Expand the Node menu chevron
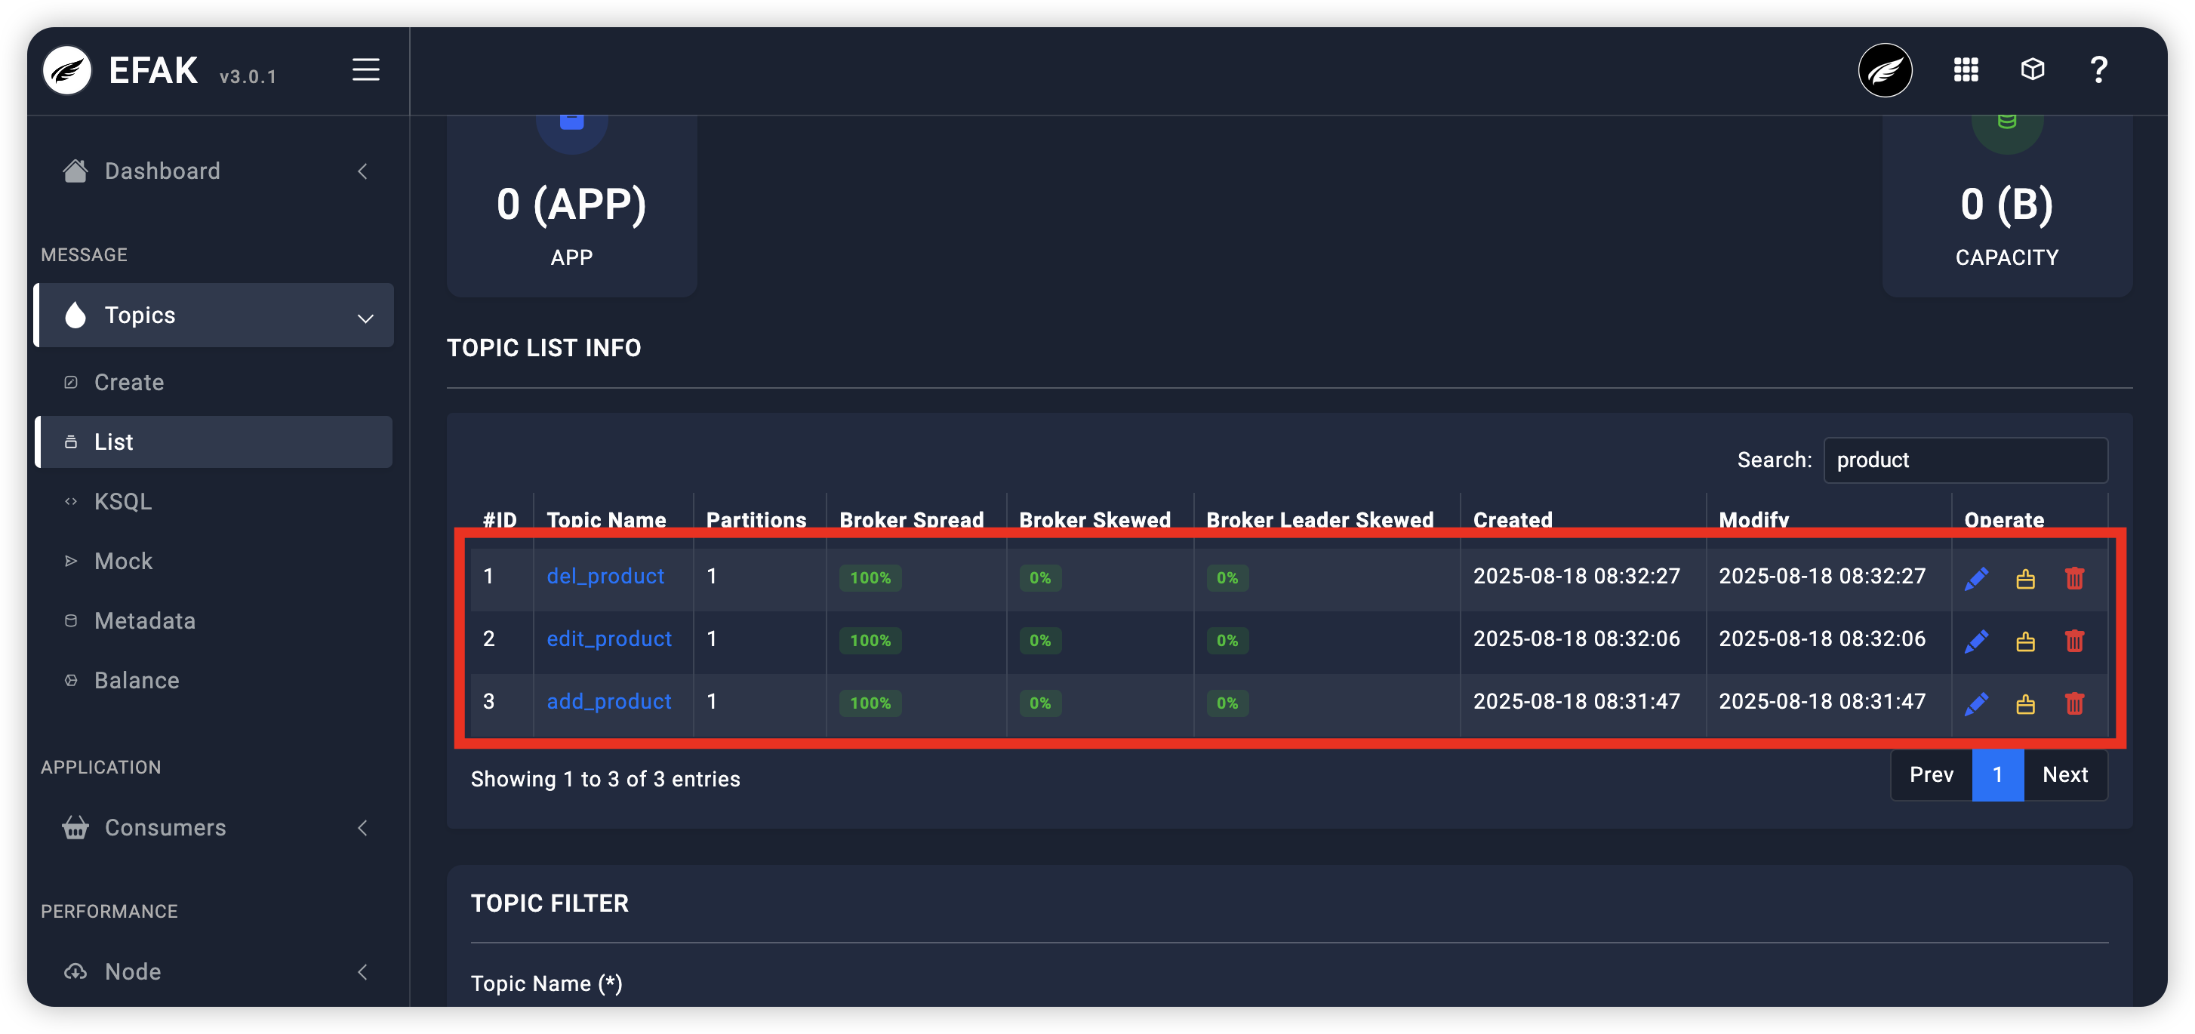Viewport: 2195px width, 1034px height. (x=363, y=972)
